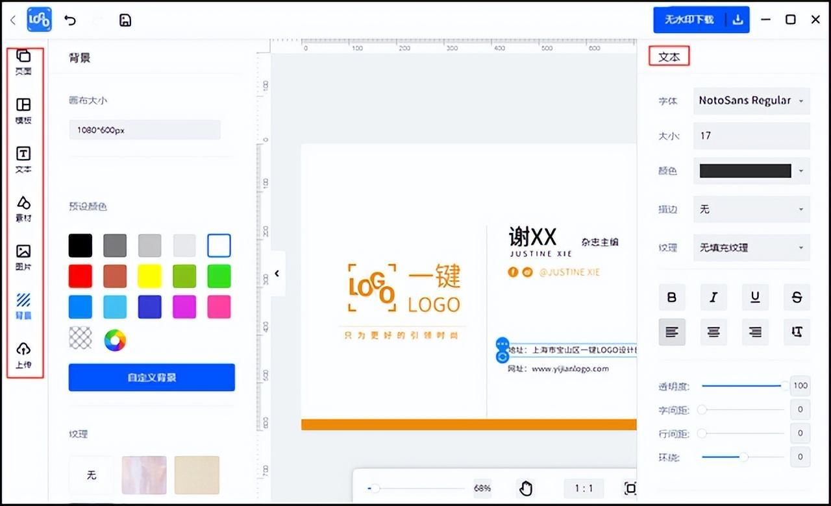Click the font size field showing 17
The height and width of the screenshot is (506, 831).
(x=752, y=136)
